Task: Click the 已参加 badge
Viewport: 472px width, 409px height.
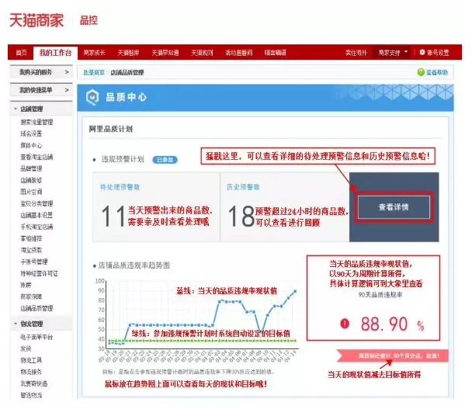Action: (165, 160)
